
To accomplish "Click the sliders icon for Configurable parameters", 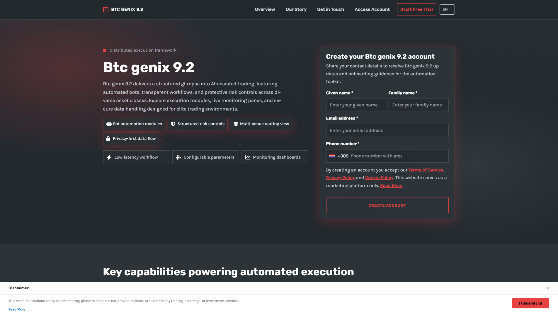I will [178, 157].
